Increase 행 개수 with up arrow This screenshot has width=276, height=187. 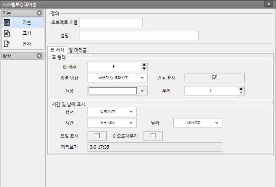[x=144, y=65]
